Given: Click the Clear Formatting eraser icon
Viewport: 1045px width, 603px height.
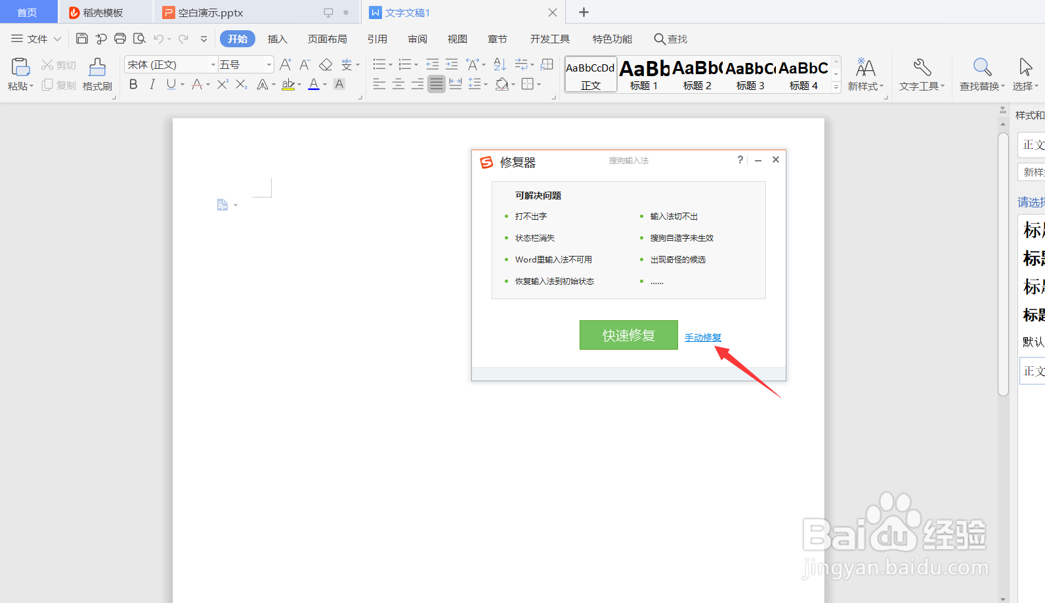Looking at the screenshot, I should coord(326,64).
